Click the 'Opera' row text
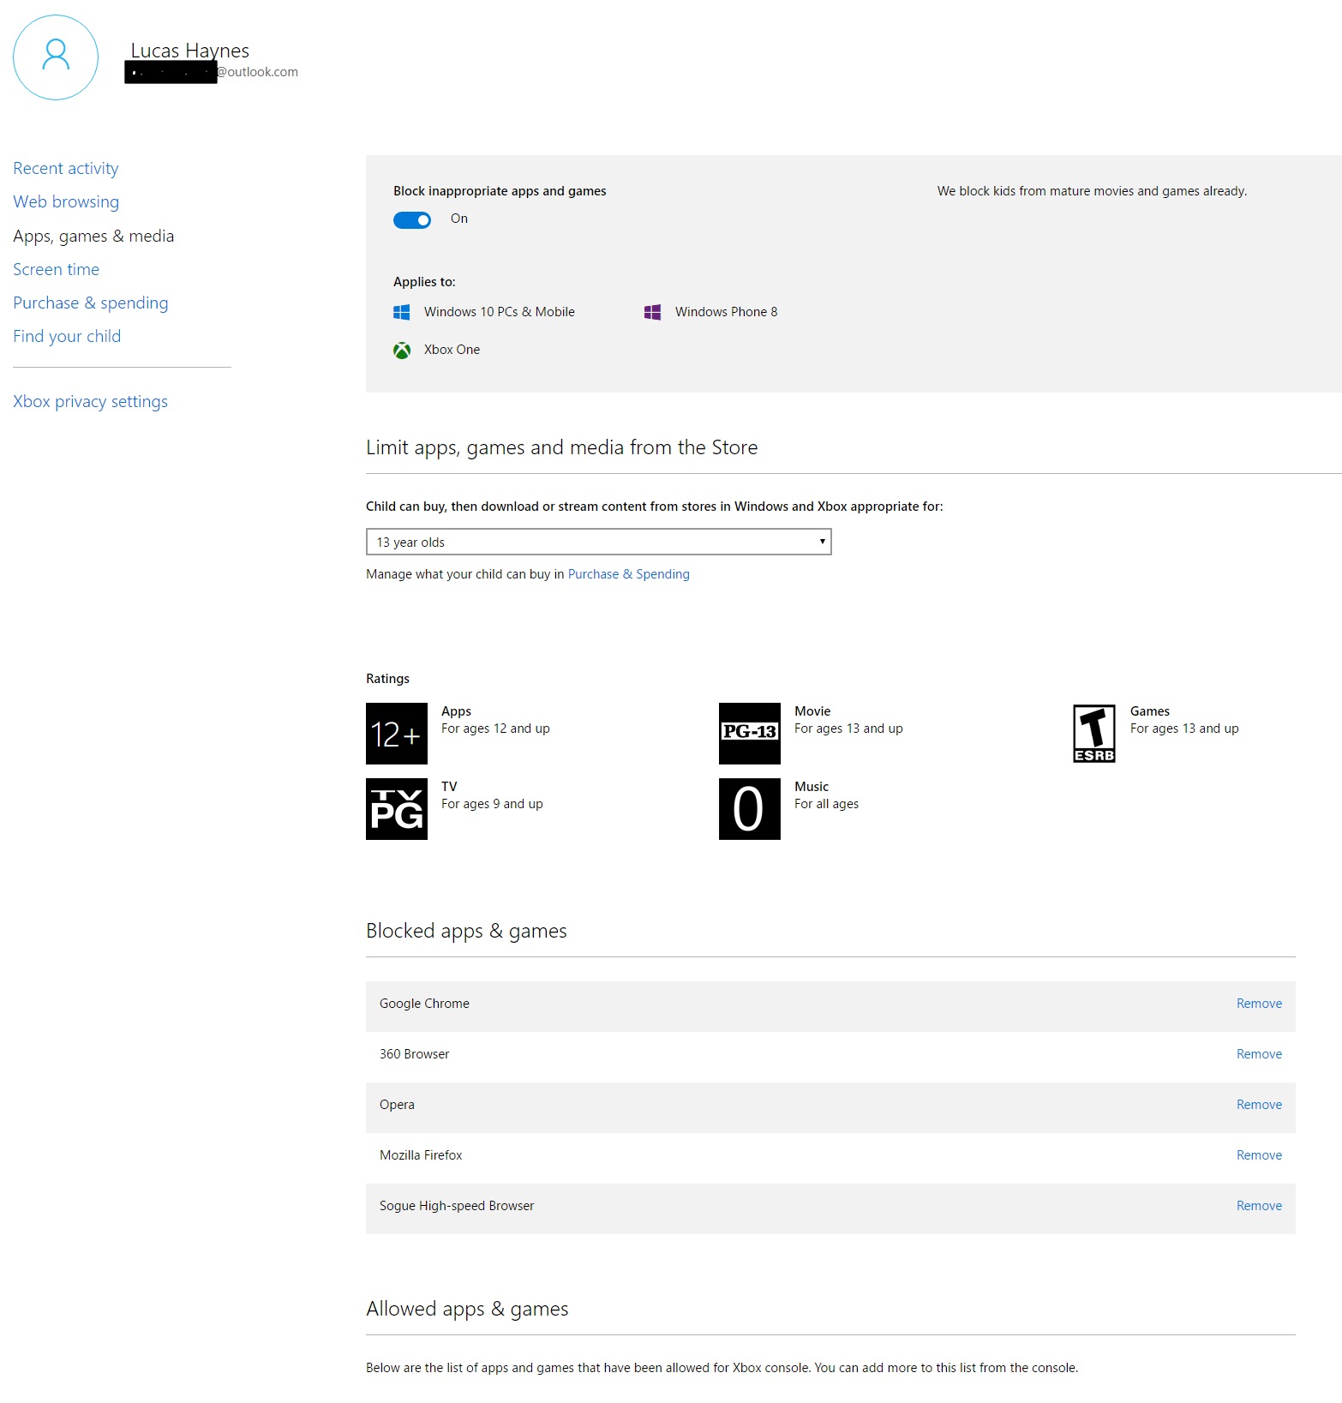The width and height of the screenshot is (1342, 1403). pyautogui.click(x=397, y=1105)
